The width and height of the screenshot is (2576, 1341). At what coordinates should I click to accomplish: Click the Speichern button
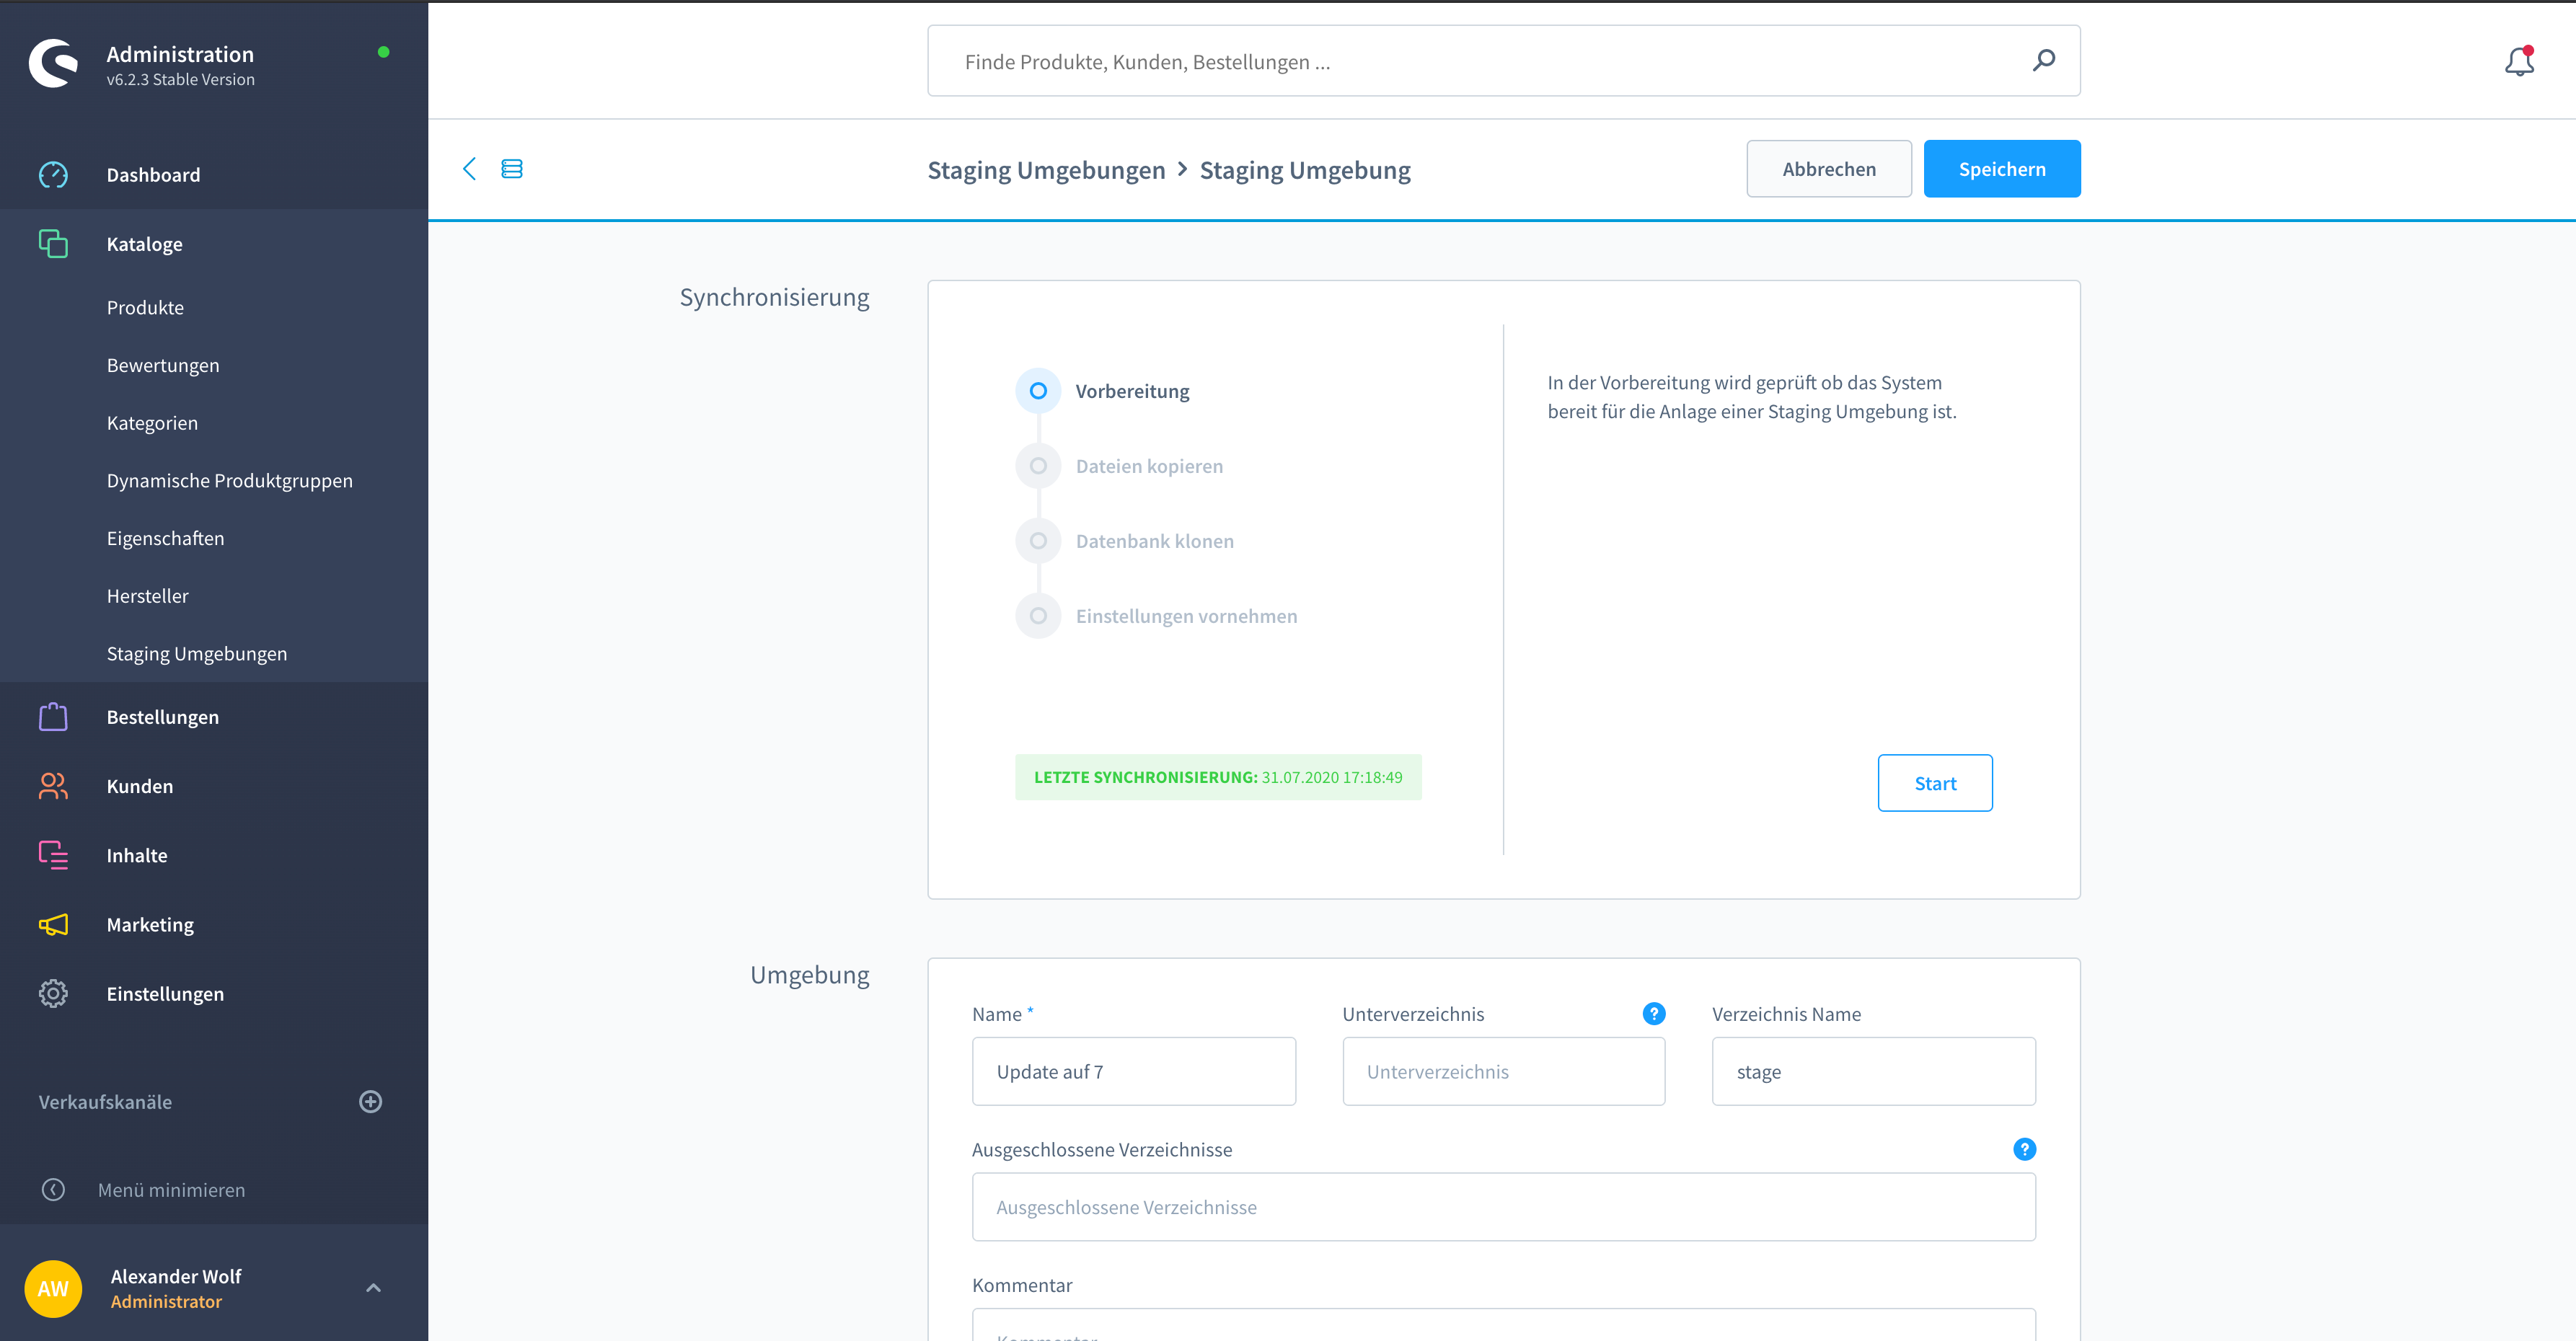[2002, 169]
